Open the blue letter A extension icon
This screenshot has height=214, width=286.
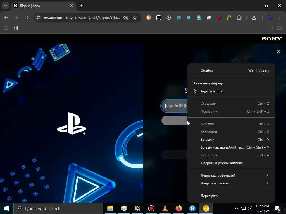click(199, 18)
